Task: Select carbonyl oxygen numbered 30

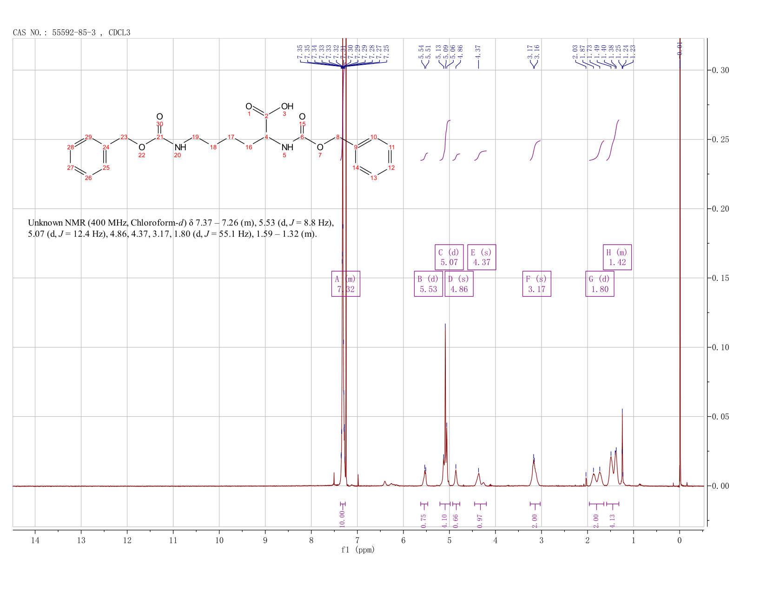Action: (x=159, y=117)
